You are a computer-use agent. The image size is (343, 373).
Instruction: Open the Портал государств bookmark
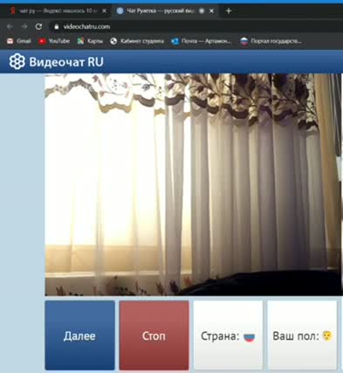271,41
